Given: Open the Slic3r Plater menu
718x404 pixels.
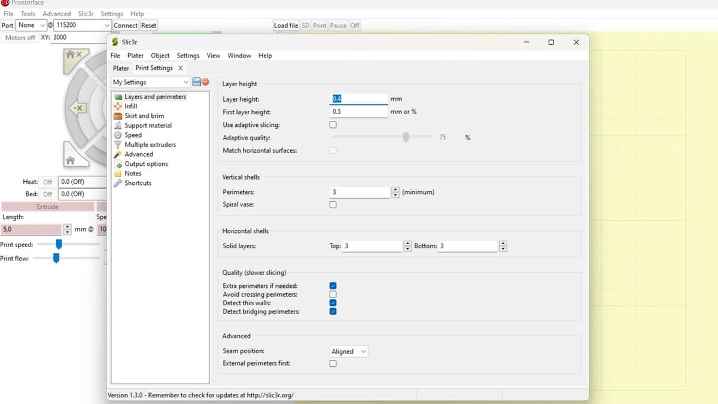Looking at the screenshot, I should [x=135, y=56].
